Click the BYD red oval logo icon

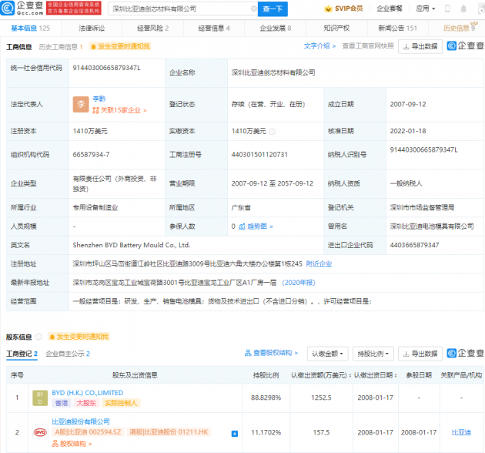pyautogui.click(x=40, y=432)
